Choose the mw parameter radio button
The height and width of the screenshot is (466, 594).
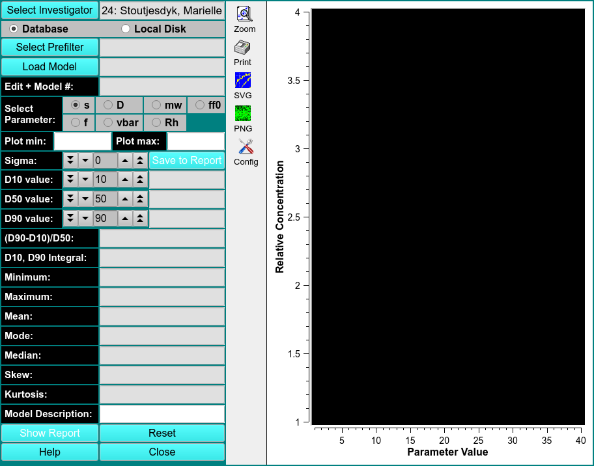pyautogui.click(x=156, y=105)
